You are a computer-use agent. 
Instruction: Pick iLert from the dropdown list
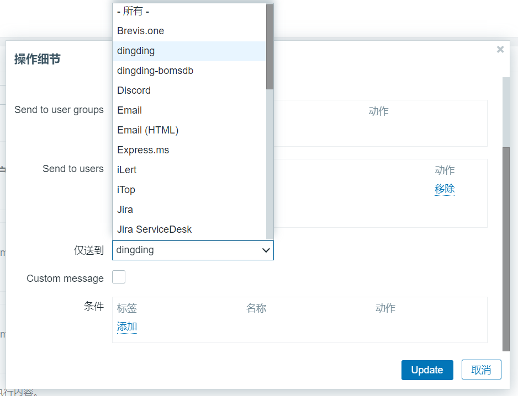[189, 170]
